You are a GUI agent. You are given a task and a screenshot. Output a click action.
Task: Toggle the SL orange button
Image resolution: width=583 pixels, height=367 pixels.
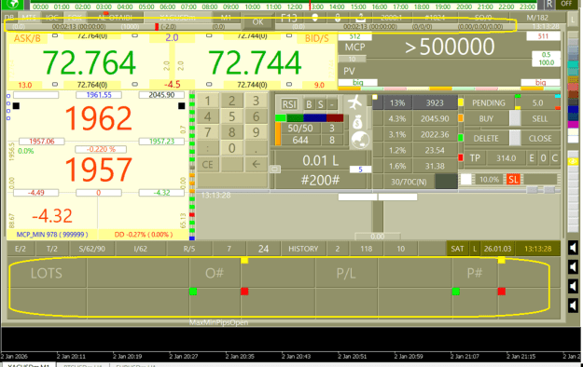[513, 180]
